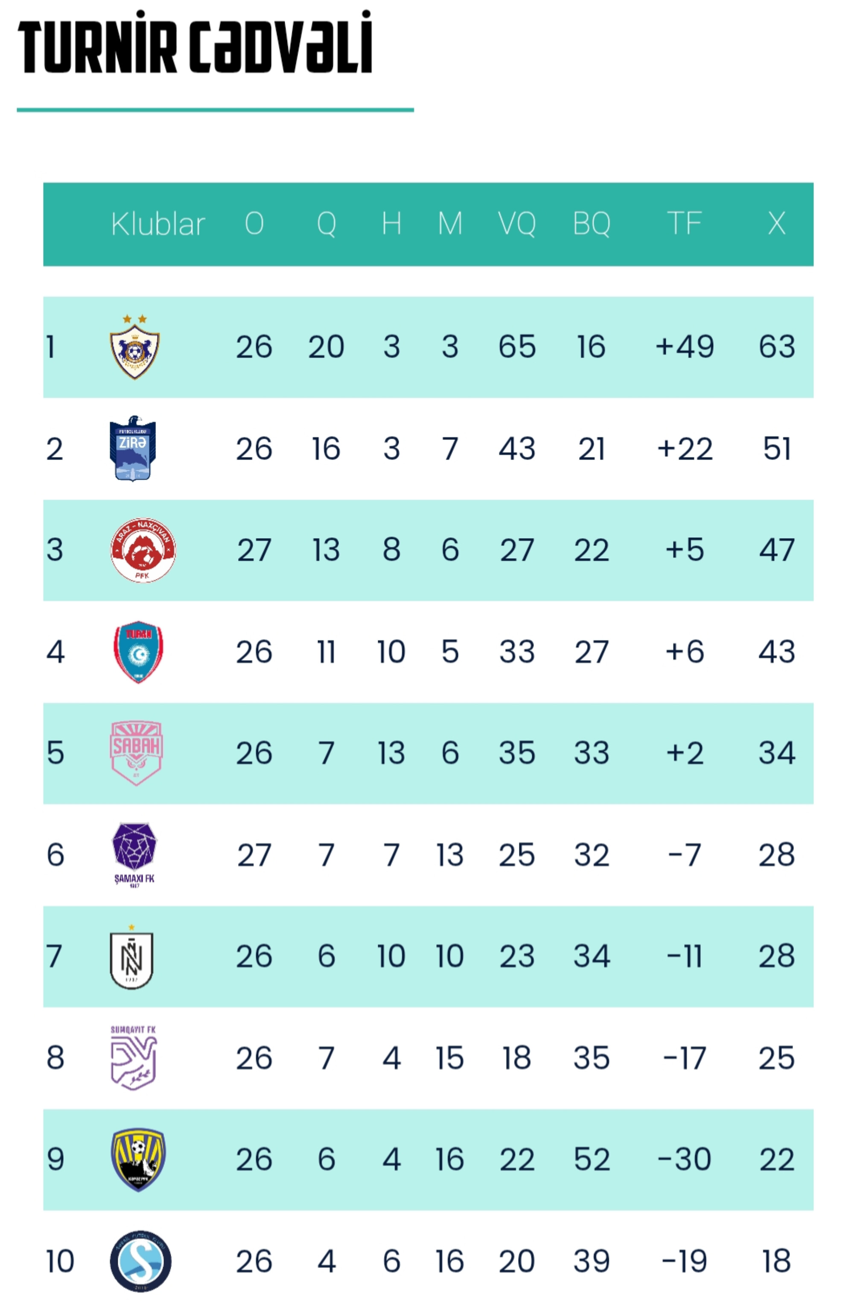Screen dimensions: 857x1311
Task: Select the TF goal-difference column header
Action: point(684,224)
